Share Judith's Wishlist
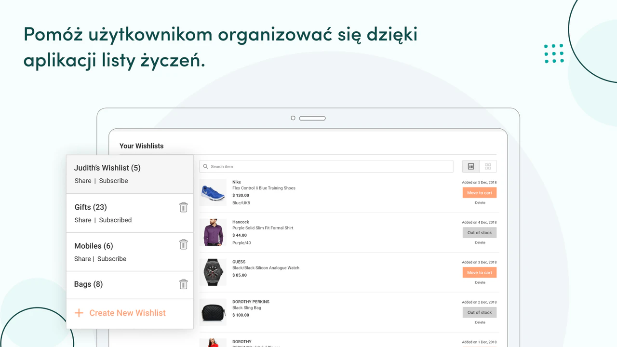Screen dimensions: 617x347 [x=83, y=181]
